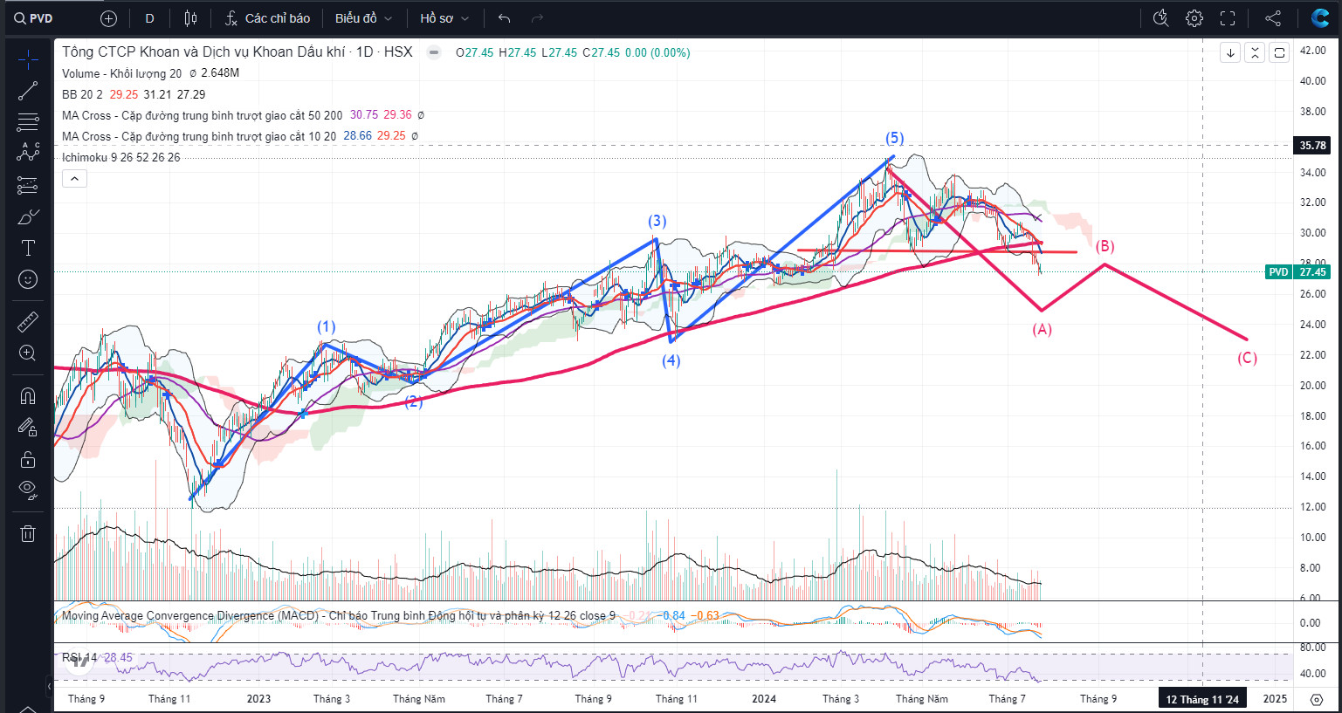This screenshot has width=1342, height=713.
Task: Activate the zoom in tool
Action: [x=28, y=353]
